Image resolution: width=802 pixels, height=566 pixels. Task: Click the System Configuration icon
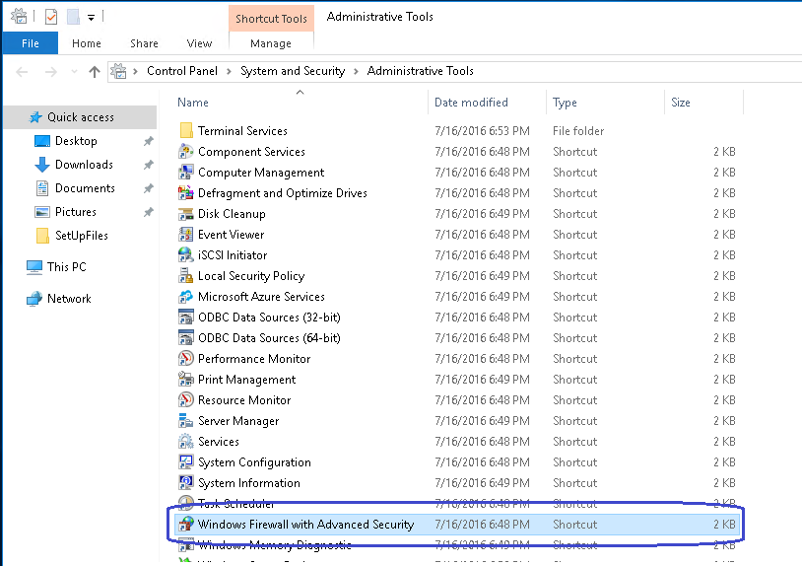pyautogui.click(x=185, y=462)
